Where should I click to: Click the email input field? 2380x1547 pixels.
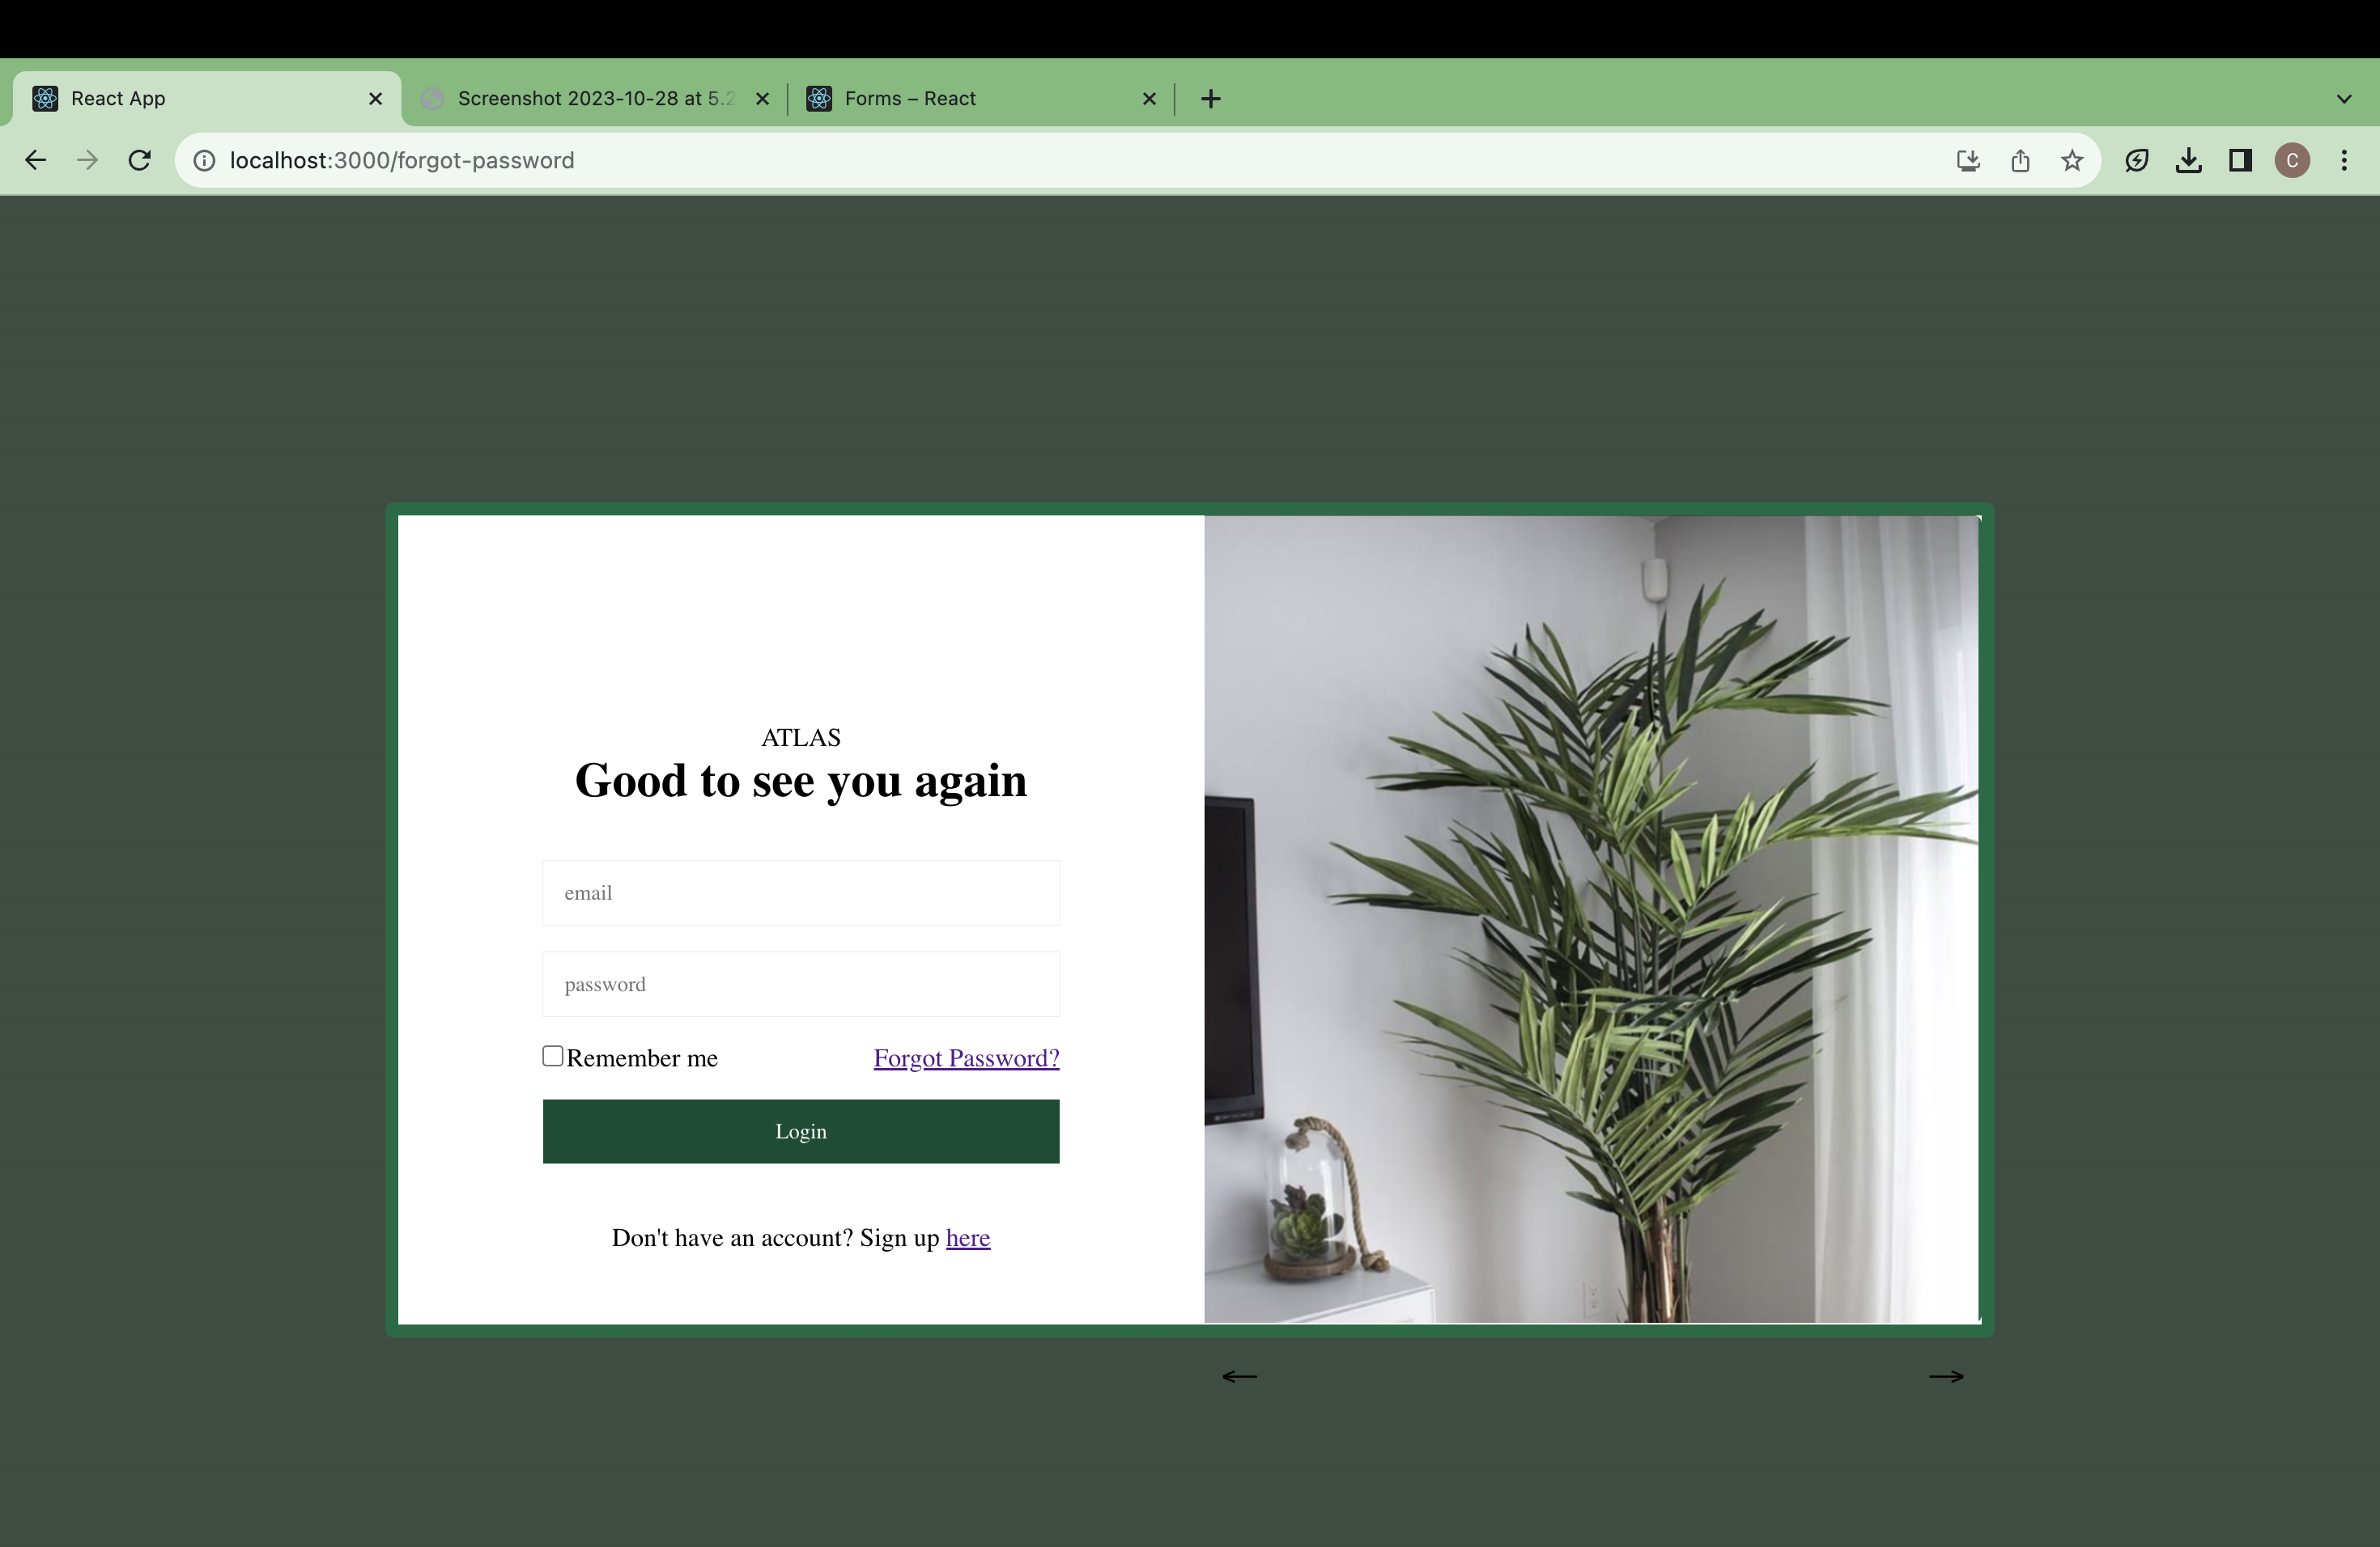(x=801, y=892)
